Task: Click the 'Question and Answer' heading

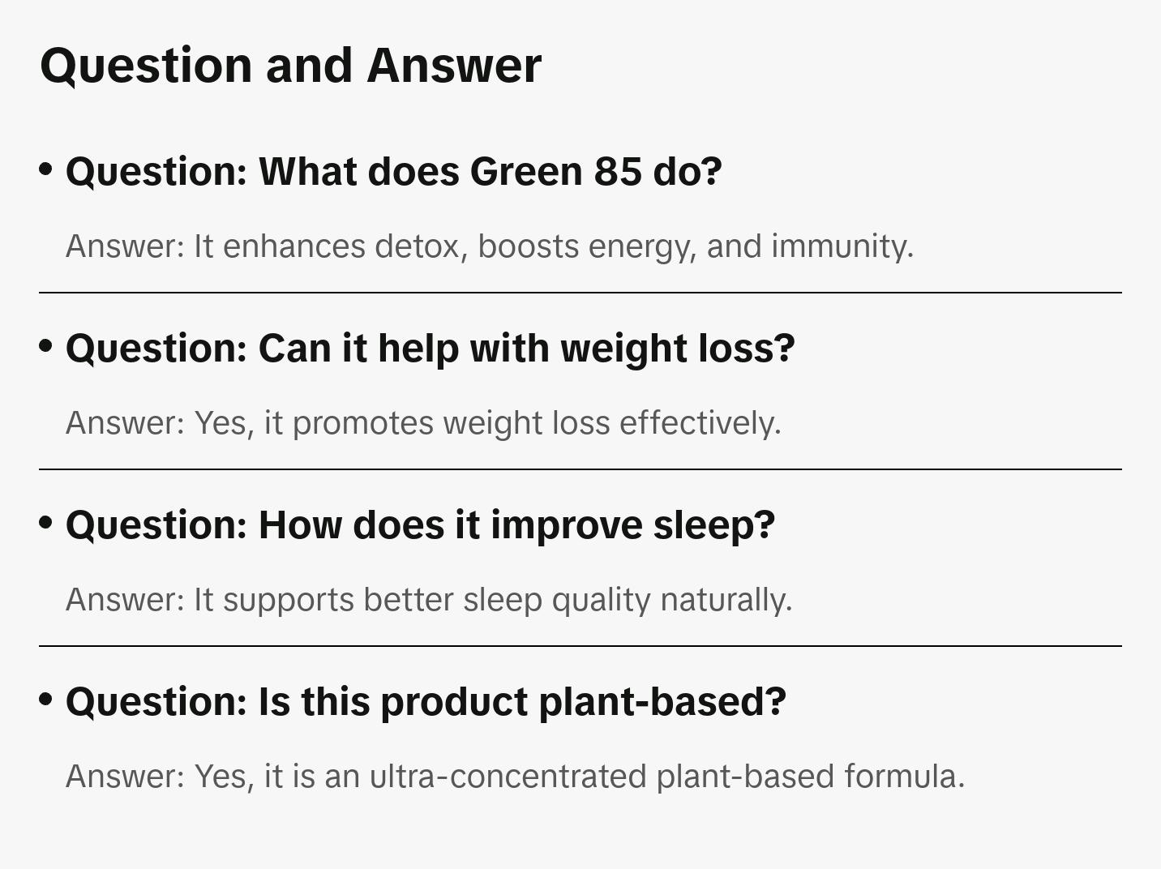Action: [x=290, y=65]
